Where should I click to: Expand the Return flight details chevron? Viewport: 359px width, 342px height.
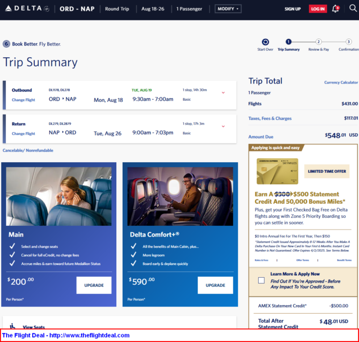click(223, 126)
